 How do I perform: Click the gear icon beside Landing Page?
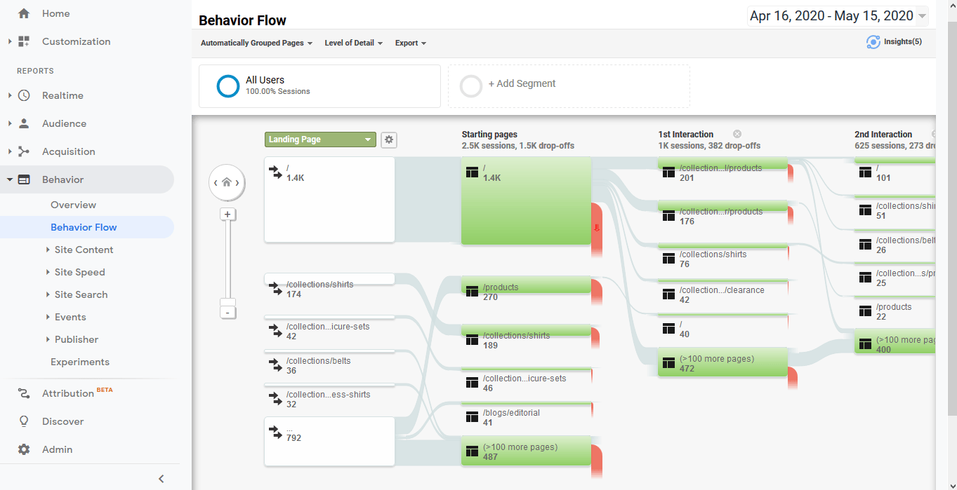pyautogui.click(x=389, y=139)
